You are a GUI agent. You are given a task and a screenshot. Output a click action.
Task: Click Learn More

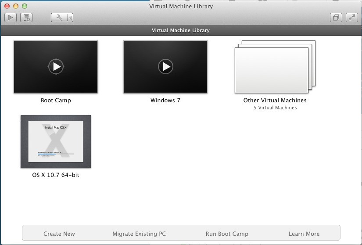[304, 234]
